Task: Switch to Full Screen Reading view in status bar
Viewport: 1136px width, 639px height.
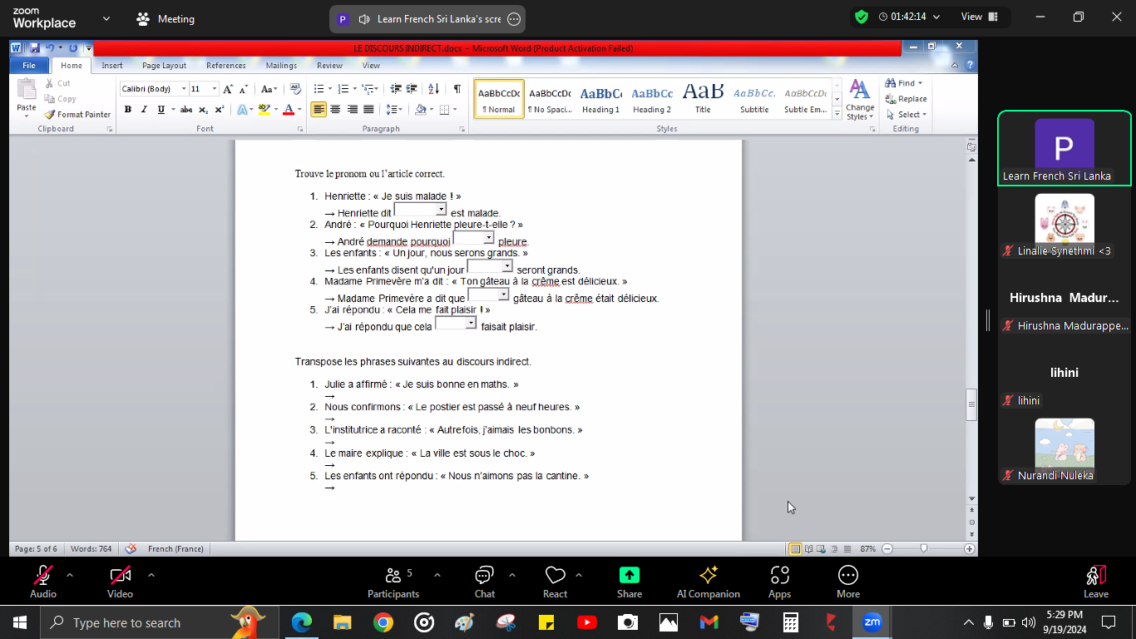Action: 808,549
